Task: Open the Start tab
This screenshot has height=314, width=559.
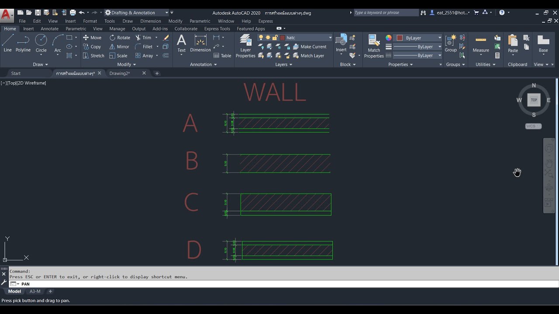Action: pos(16,73)
